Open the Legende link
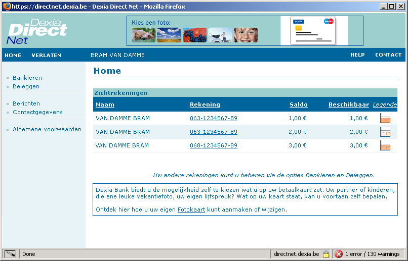 pos(385,105)
